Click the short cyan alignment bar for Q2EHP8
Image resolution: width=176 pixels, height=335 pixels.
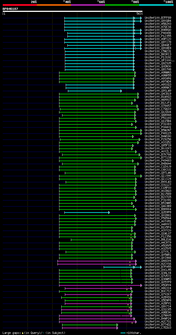pos(87,212)
